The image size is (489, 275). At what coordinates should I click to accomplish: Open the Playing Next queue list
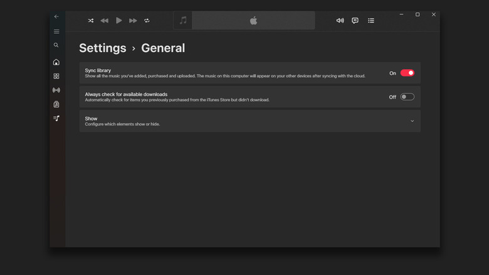pos(371,21)
